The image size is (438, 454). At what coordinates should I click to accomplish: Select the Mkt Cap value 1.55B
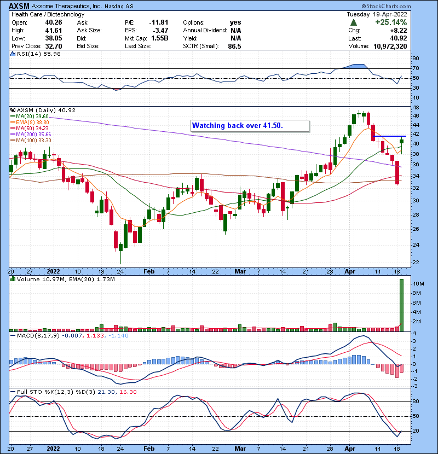click(160, 38)
